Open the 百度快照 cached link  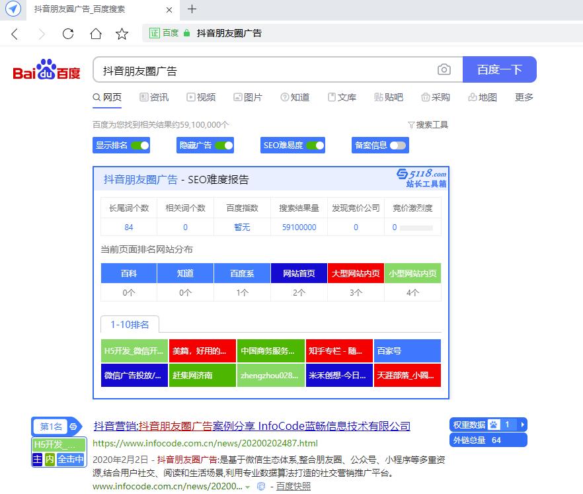coord(293,486)
